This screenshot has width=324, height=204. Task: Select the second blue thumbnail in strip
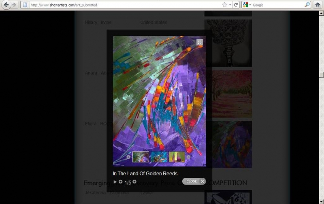click(159, 157)
